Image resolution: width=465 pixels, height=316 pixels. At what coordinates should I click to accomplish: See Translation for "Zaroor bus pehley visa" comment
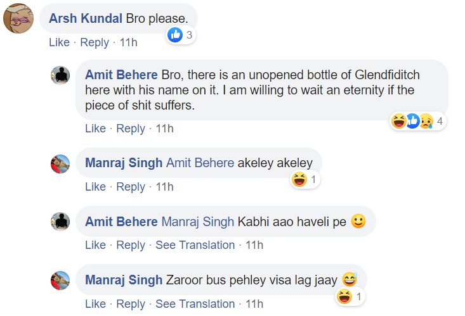[x=195, y=303]
